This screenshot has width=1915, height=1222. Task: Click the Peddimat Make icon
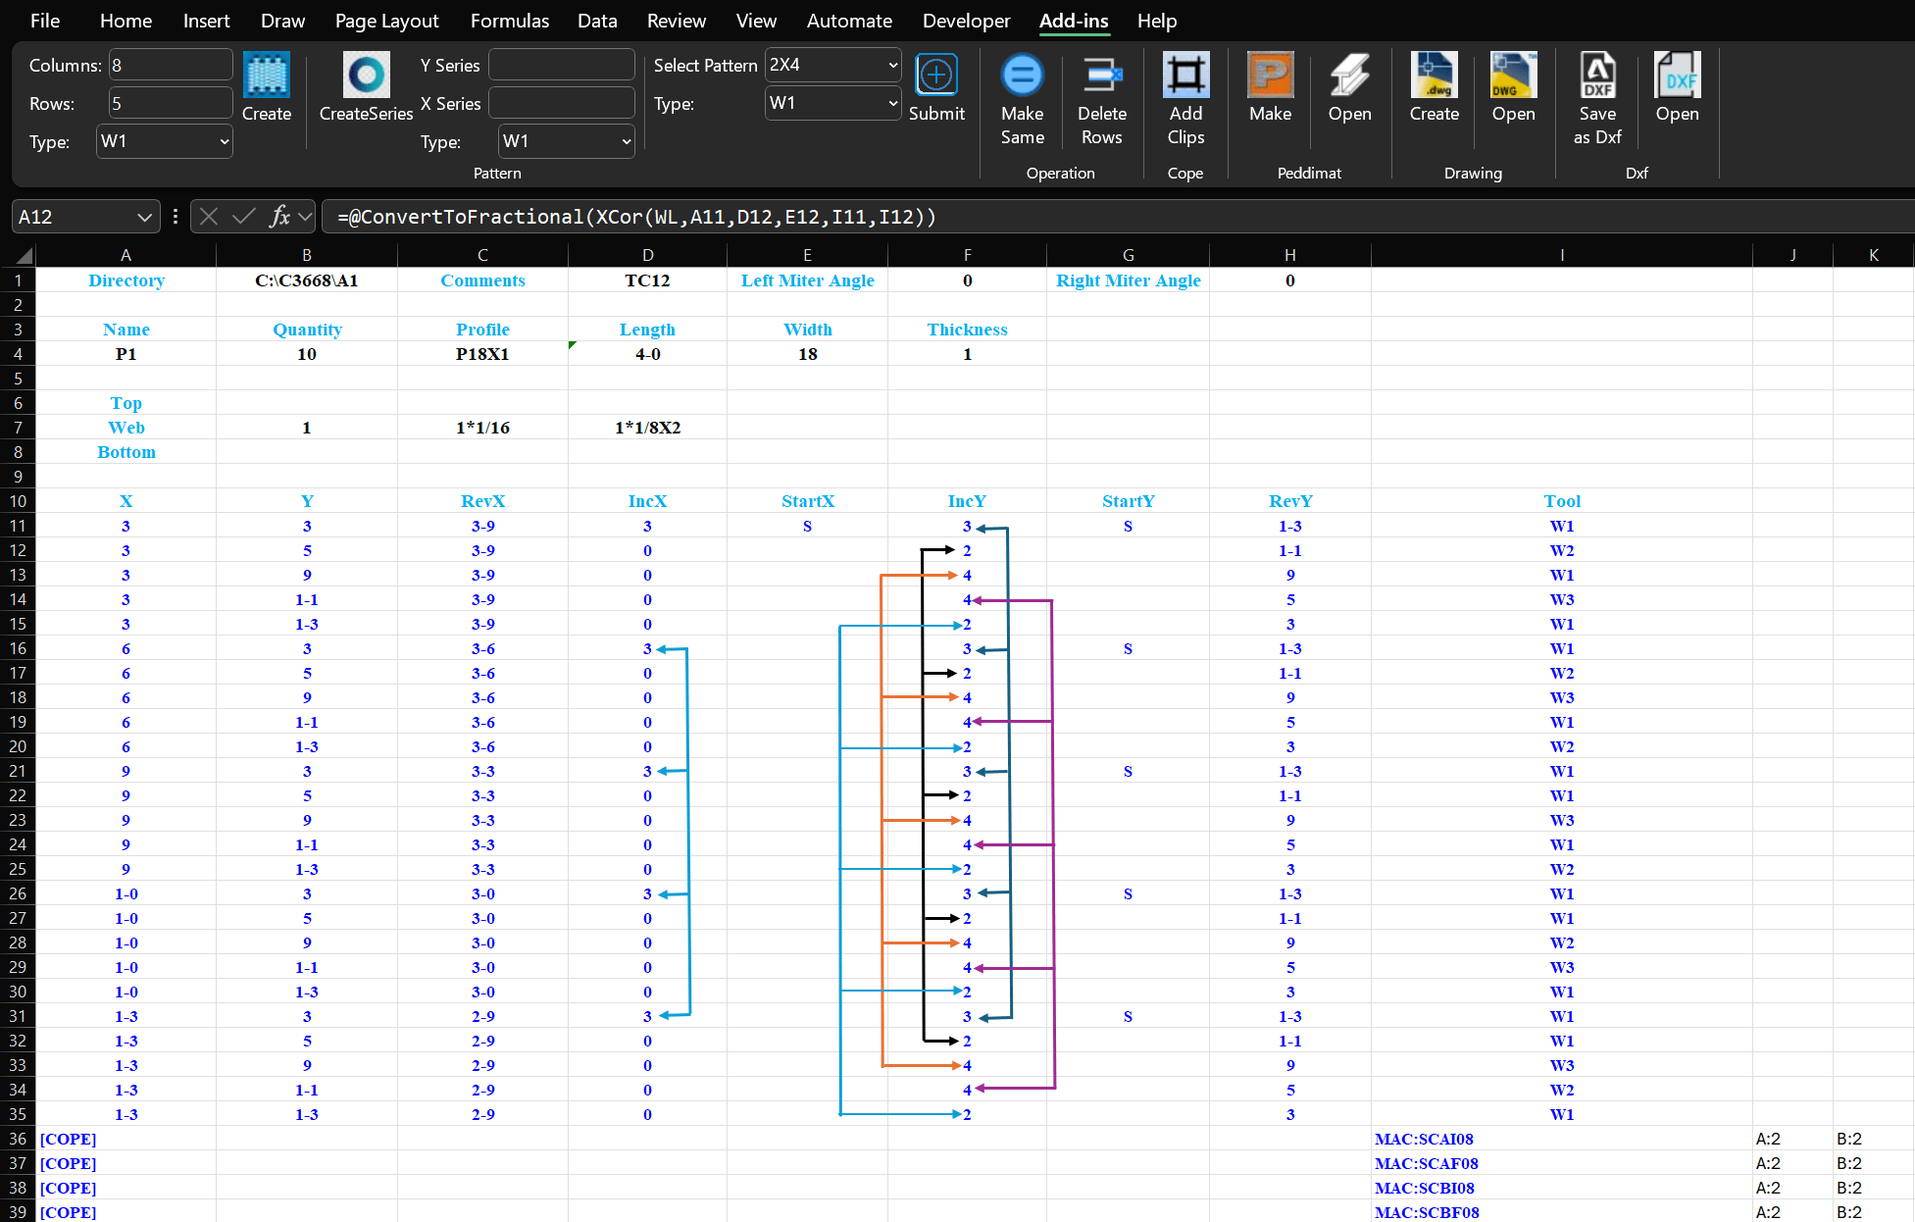tap(1270, 76)
